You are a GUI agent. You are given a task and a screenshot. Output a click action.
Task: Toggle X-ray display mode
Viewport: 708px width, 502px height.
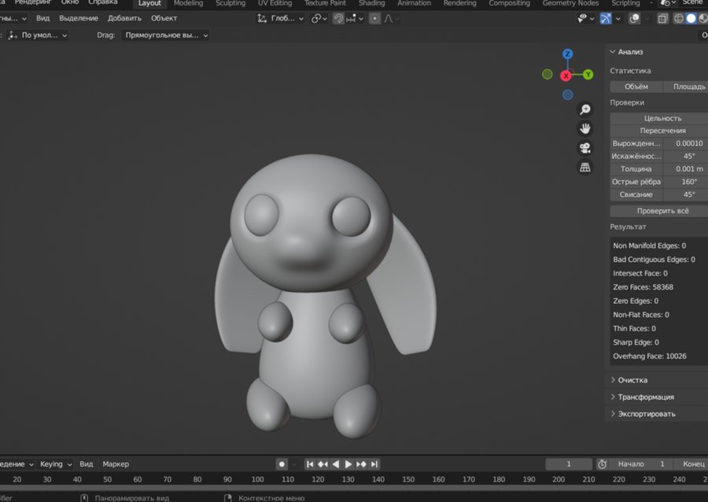(x=663, y=18)
